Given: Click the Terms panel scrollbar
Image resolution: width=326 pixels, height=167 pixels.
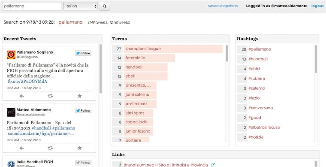Looking at the screenshot, I should [x=227, y=53].
